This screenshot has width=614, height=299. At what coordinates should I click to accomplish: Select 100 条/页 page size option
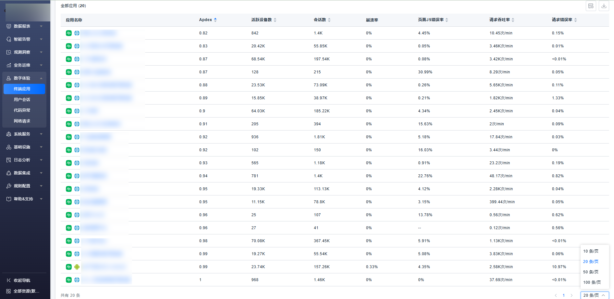[x=592, y=282]
